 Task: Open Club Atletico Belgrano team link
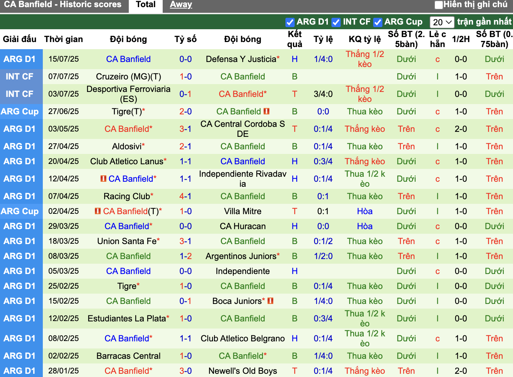pos(243,339)
